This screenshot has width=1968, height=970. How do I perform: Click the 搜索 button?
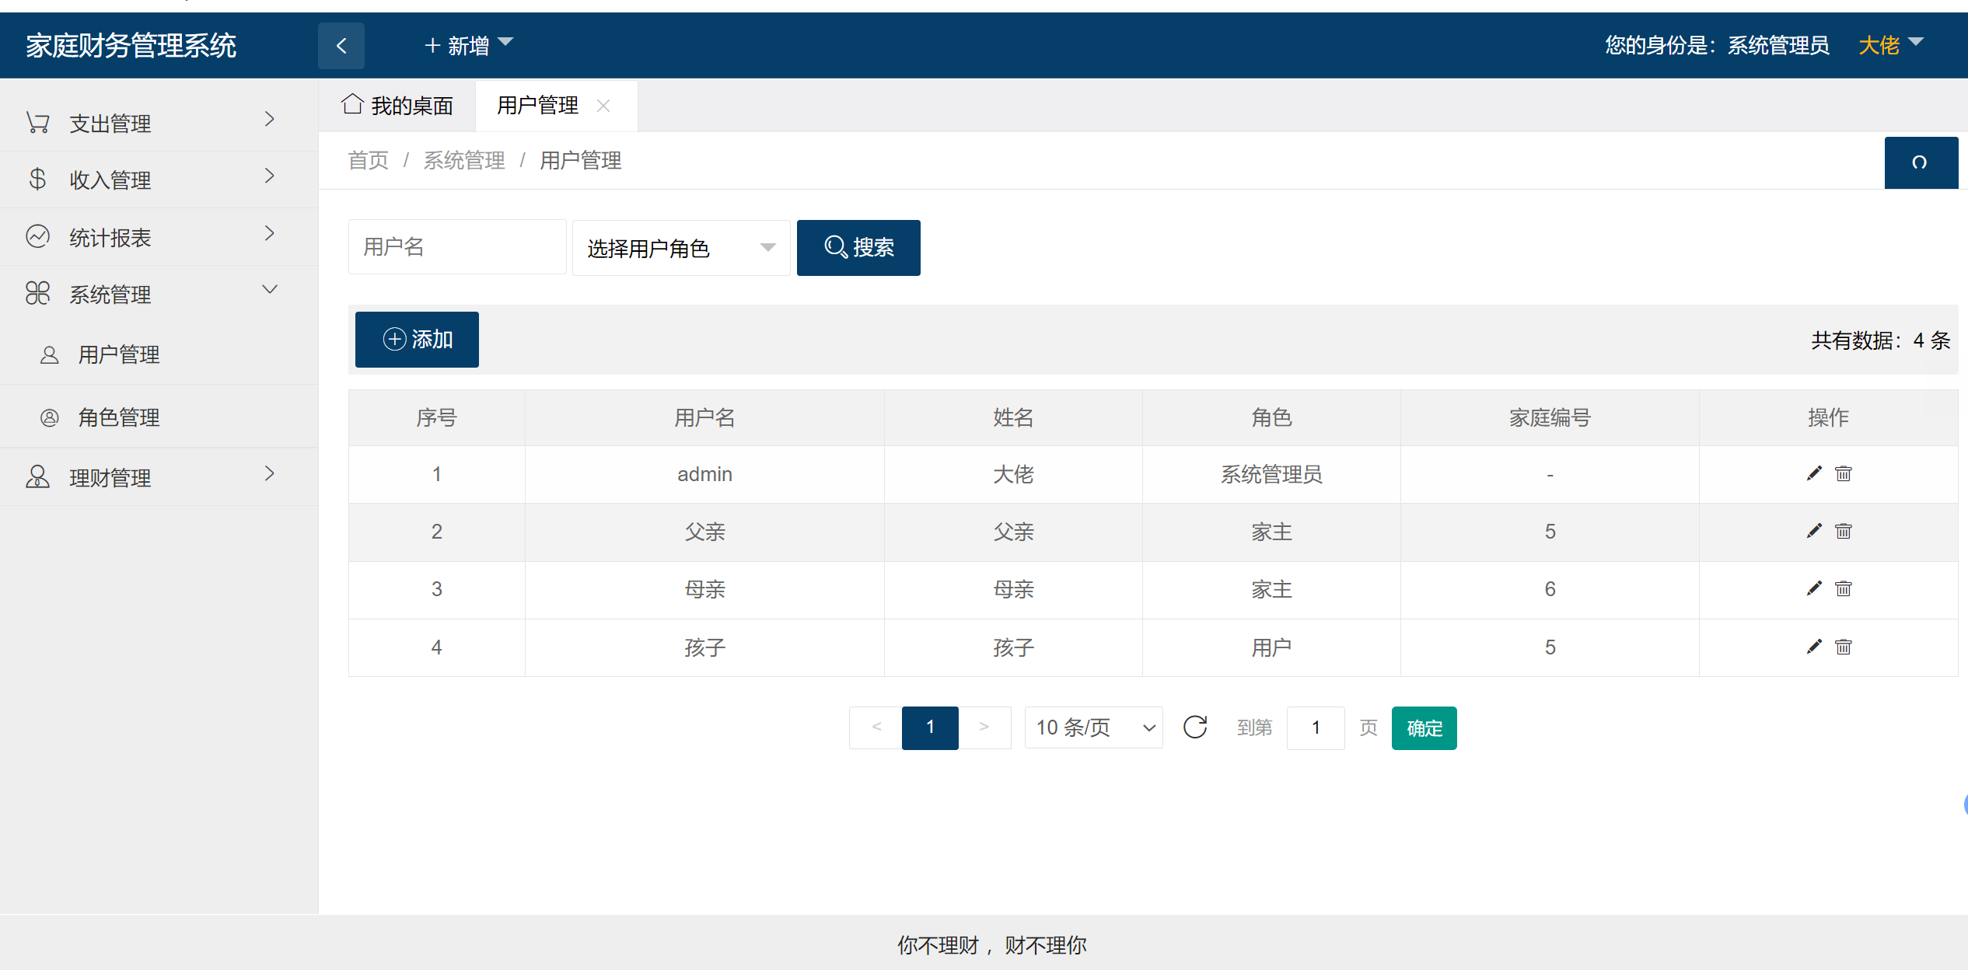[858, 248]
